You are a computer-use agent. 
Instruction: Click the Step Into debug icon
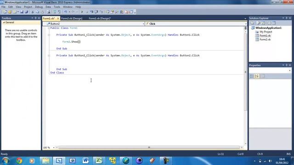[x=91, y=12]
